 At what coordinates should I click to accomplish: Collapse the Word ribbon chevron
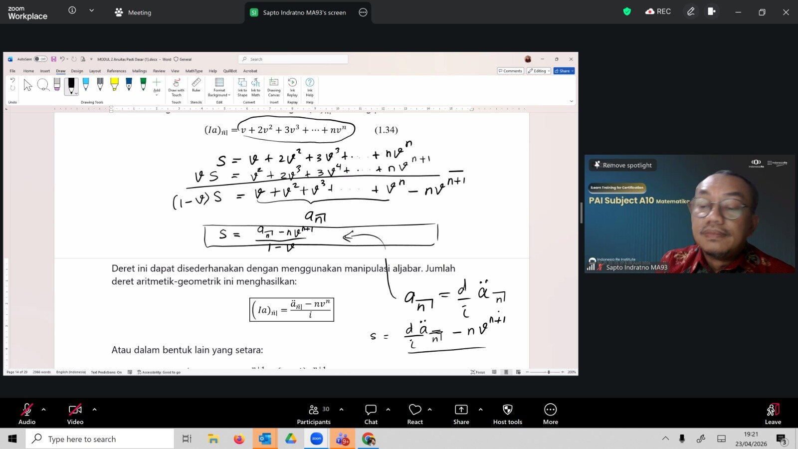click(572, 101)
